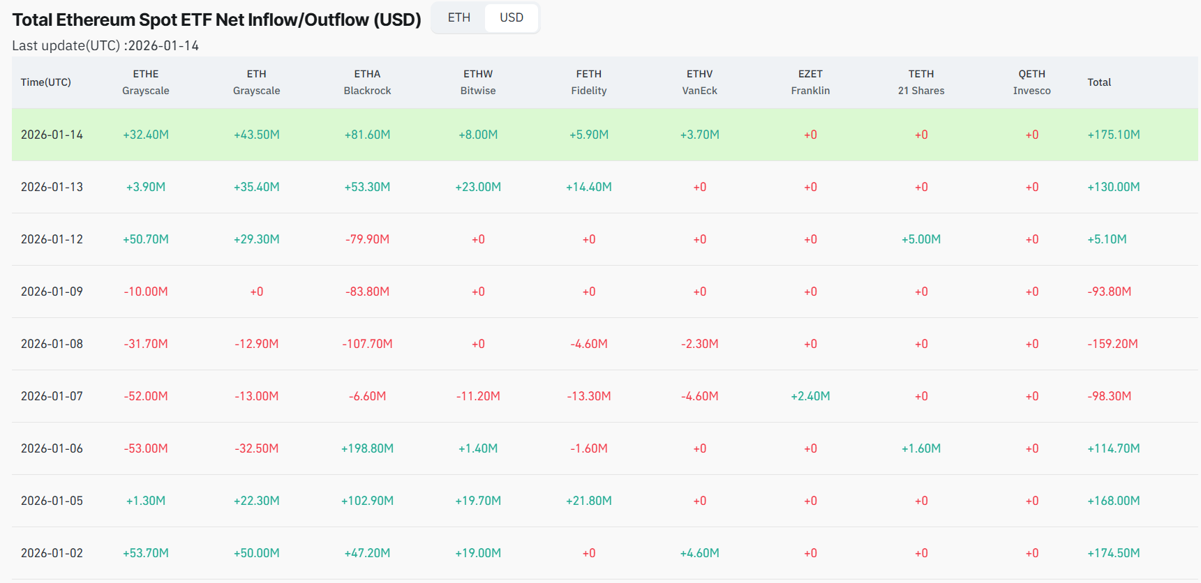Select the QETH Invesco column header

click(x=1031, y=82)
